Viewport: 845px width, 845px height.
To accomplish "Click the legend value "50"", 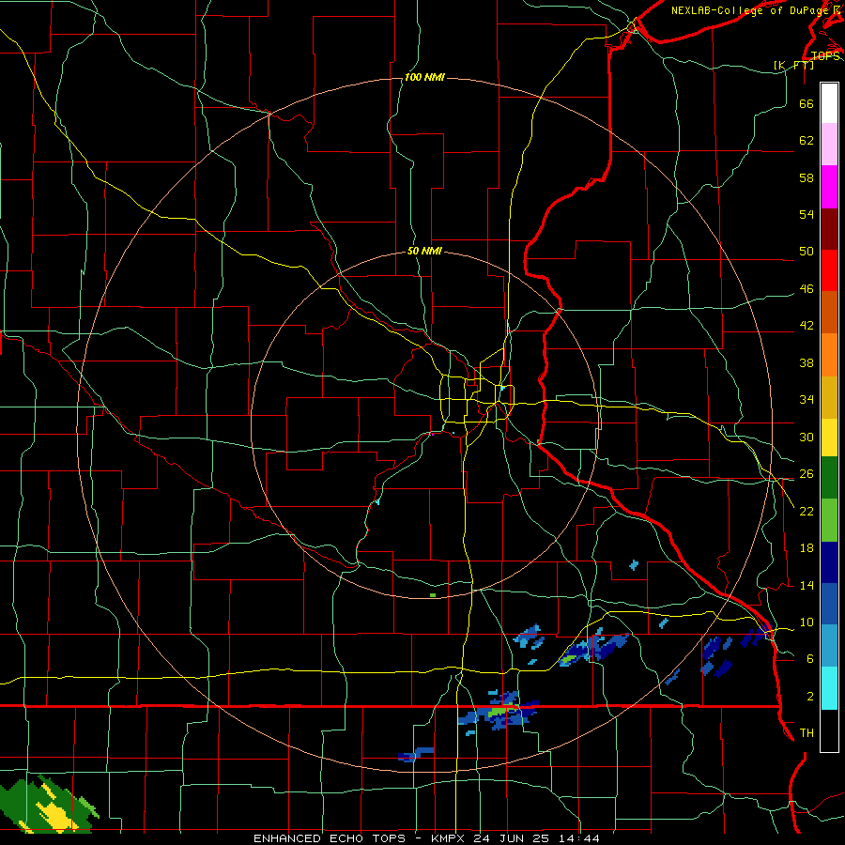I will pos(807,252).
